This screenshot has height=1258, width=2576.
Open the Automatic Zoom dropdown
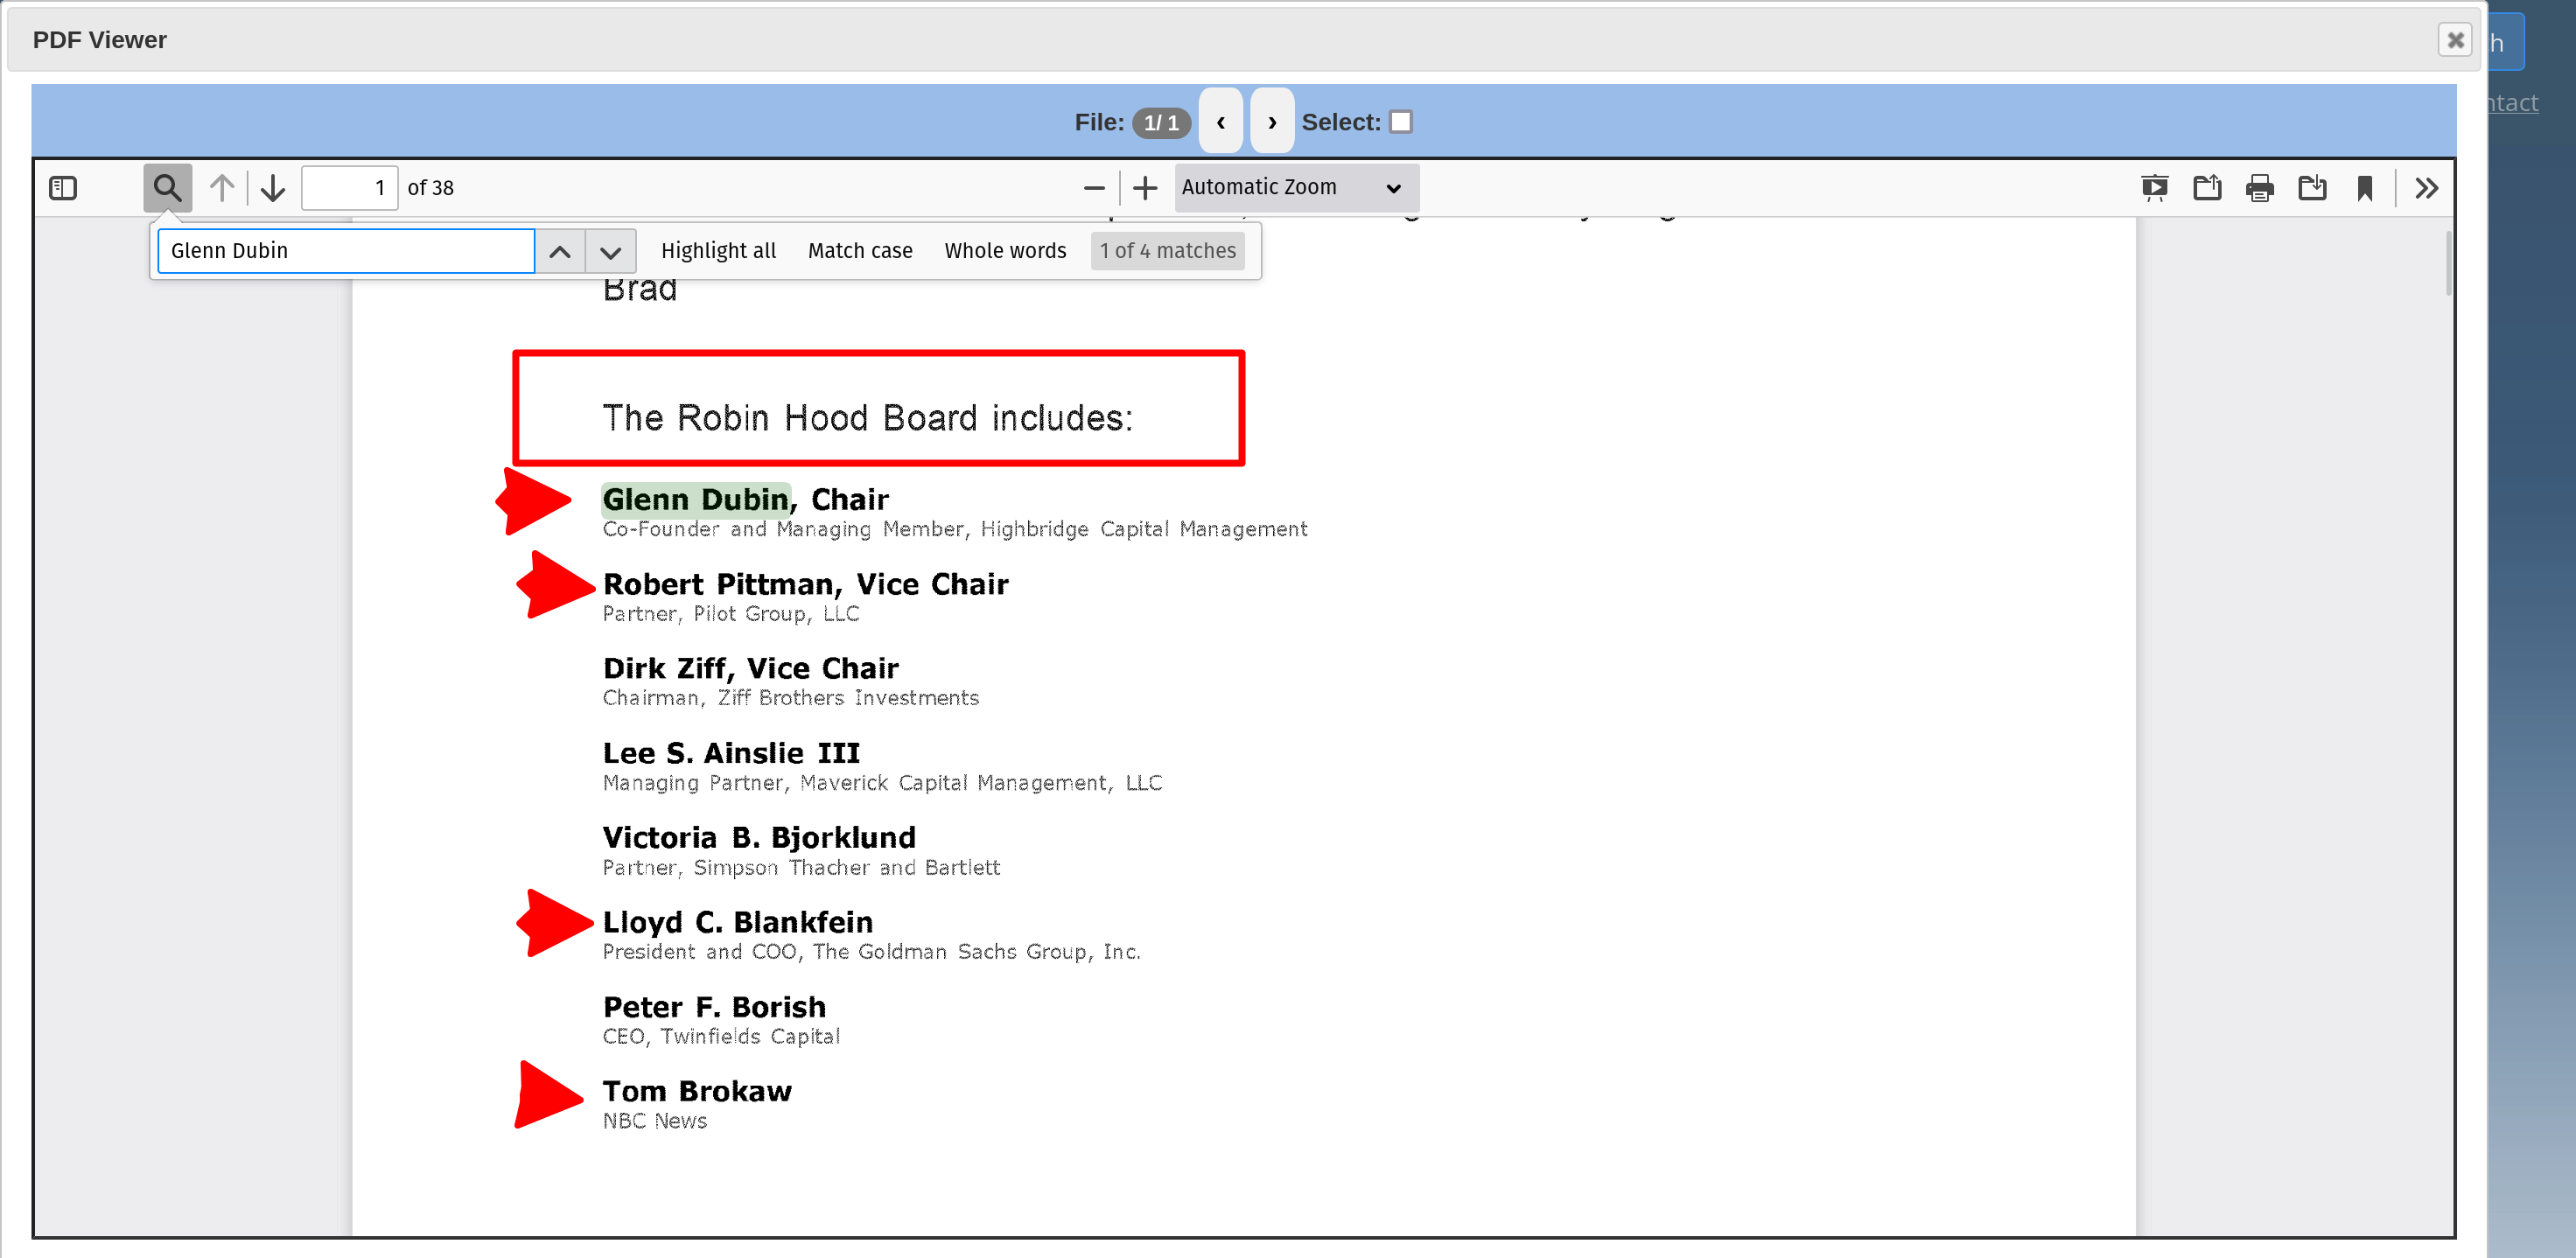(1295, 188)
